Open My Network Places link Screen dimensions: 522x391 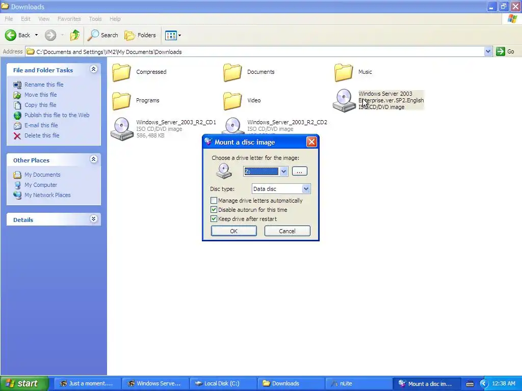[47, 195]
